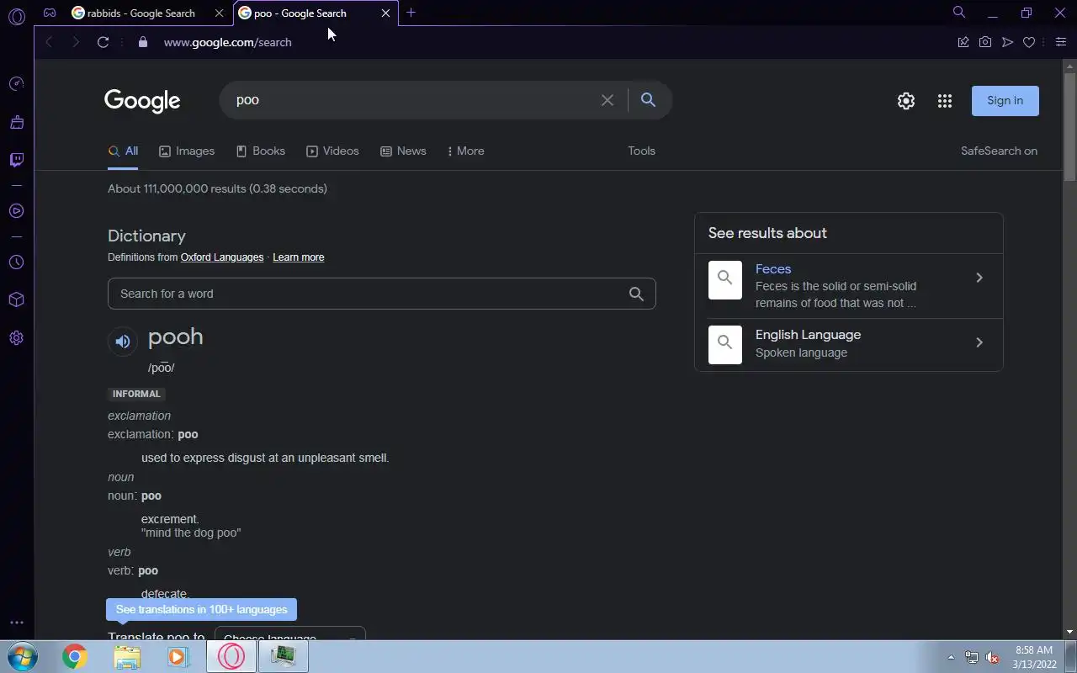
Task: Open the GX Control speedometer icon in sidebar
Action: pyautogui.click(x=16, y=83)
